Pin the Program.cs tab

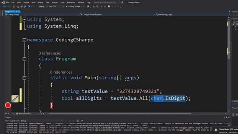pyautogui.click(x=16, y=12)
